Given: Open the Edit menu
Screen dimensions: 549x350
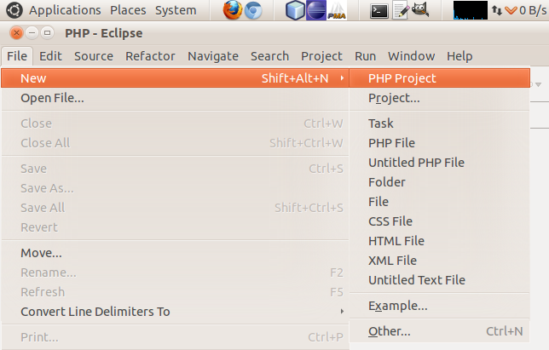Looking at the screenshot, I should pos(50,56).
